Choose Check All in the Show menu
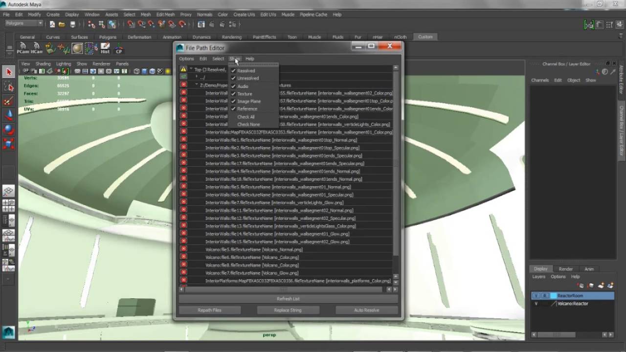Screen dimensions: 626x352 pos(246,117)
